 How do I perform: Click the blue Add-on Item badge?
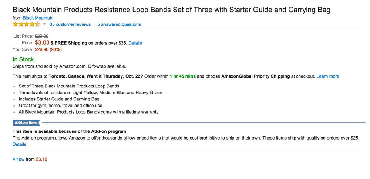click(26, 123)
